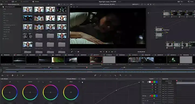195x104 pixels.
Task: Toggle the Nodes panel tab
Action: coord(191,2)
